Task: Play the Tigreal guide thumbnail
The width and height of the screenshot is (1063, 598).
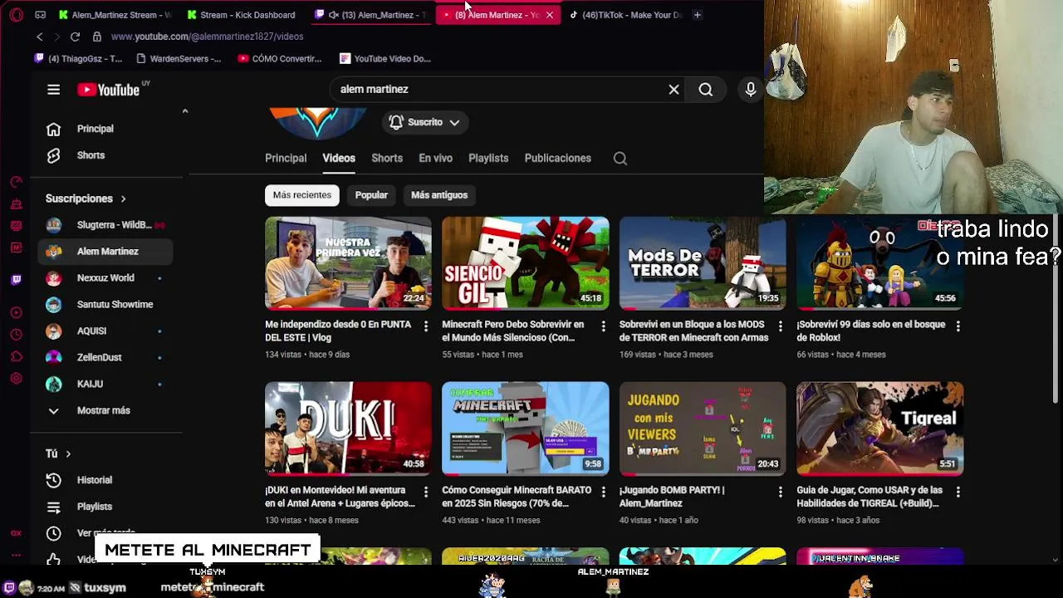Action: point(880,429)
